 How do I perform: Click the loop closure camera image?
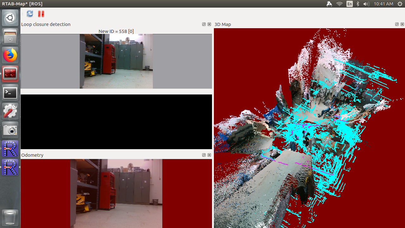(116, 61)
